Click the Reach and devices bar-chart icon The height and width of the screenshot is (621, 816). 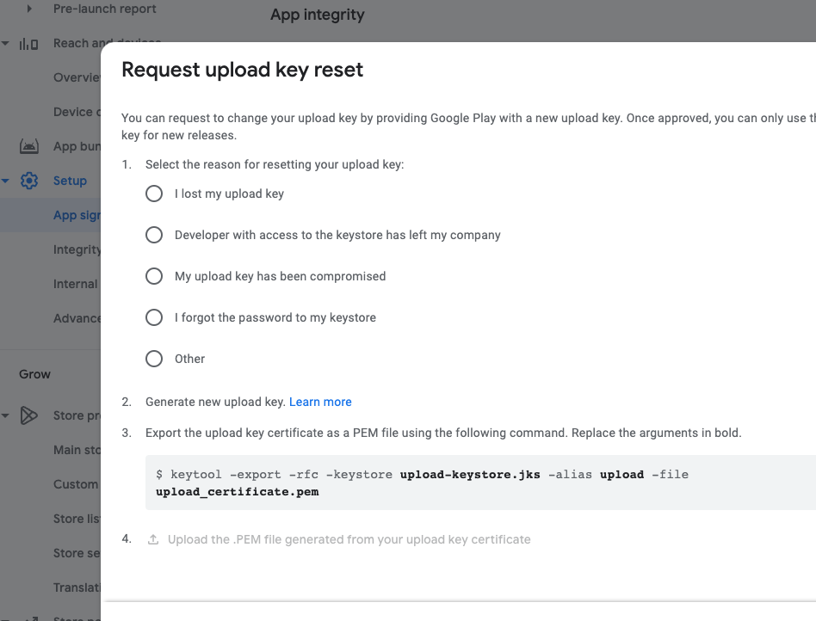(29, 42)
